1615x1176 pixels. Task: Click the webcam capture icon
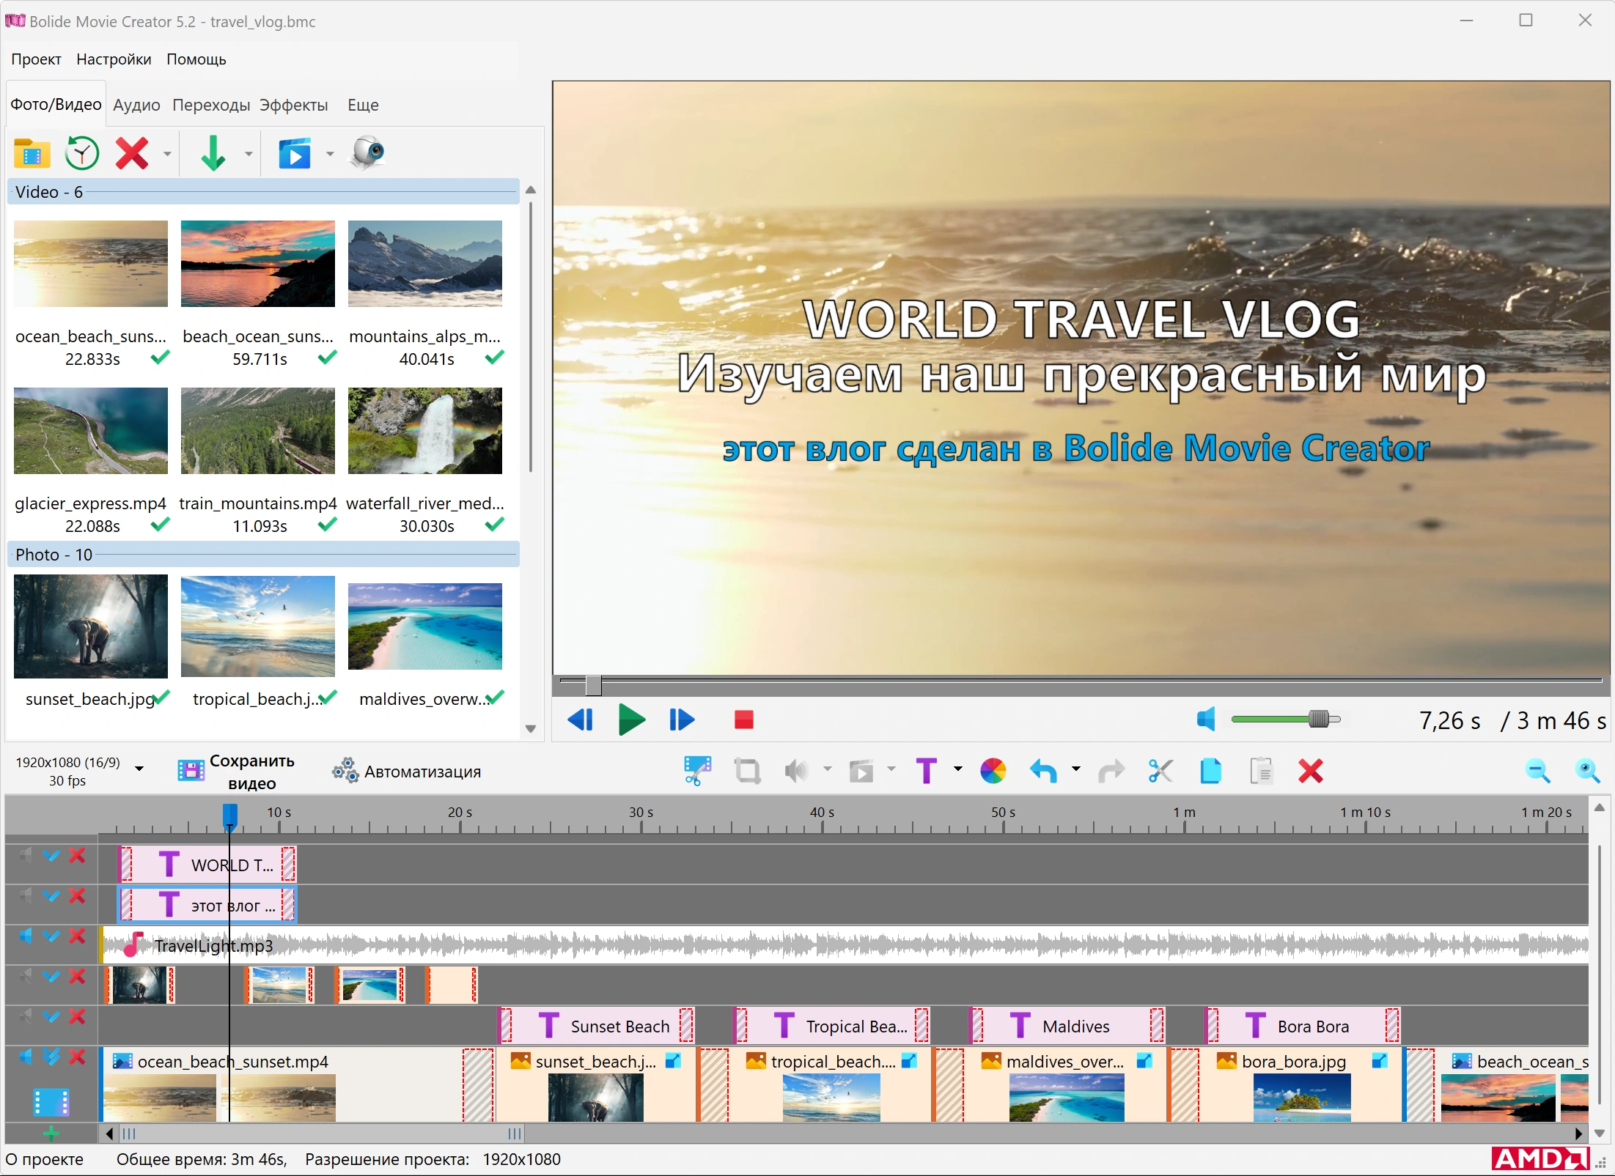(x=368, y=152)
